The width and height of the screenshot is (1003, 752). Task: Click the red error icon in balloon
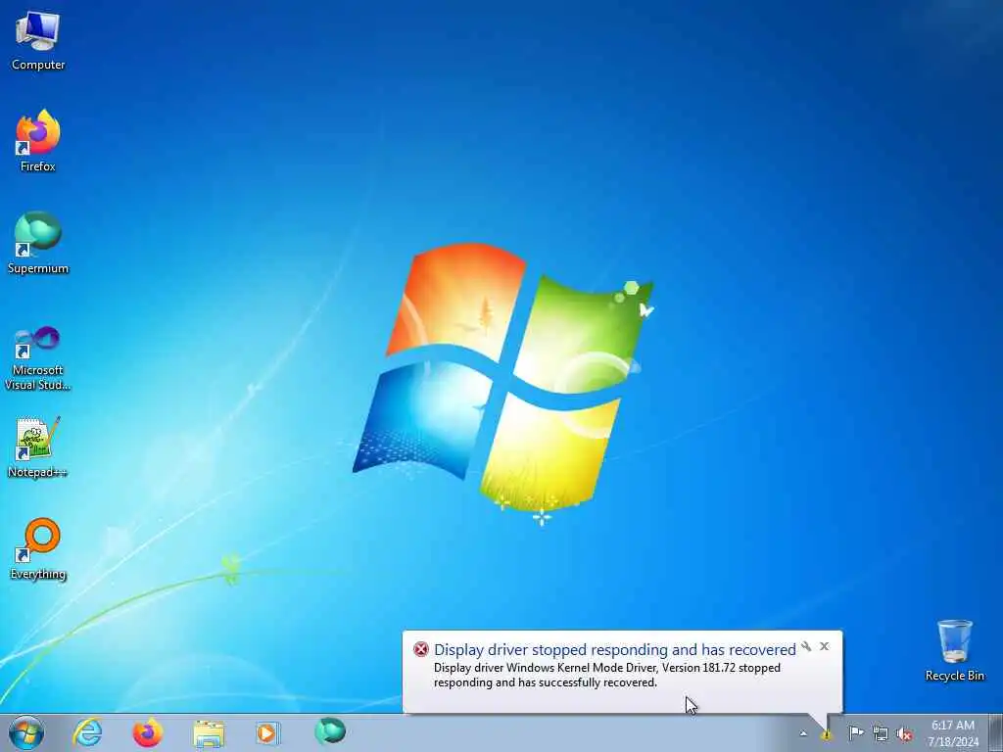[x=421, y=650]
